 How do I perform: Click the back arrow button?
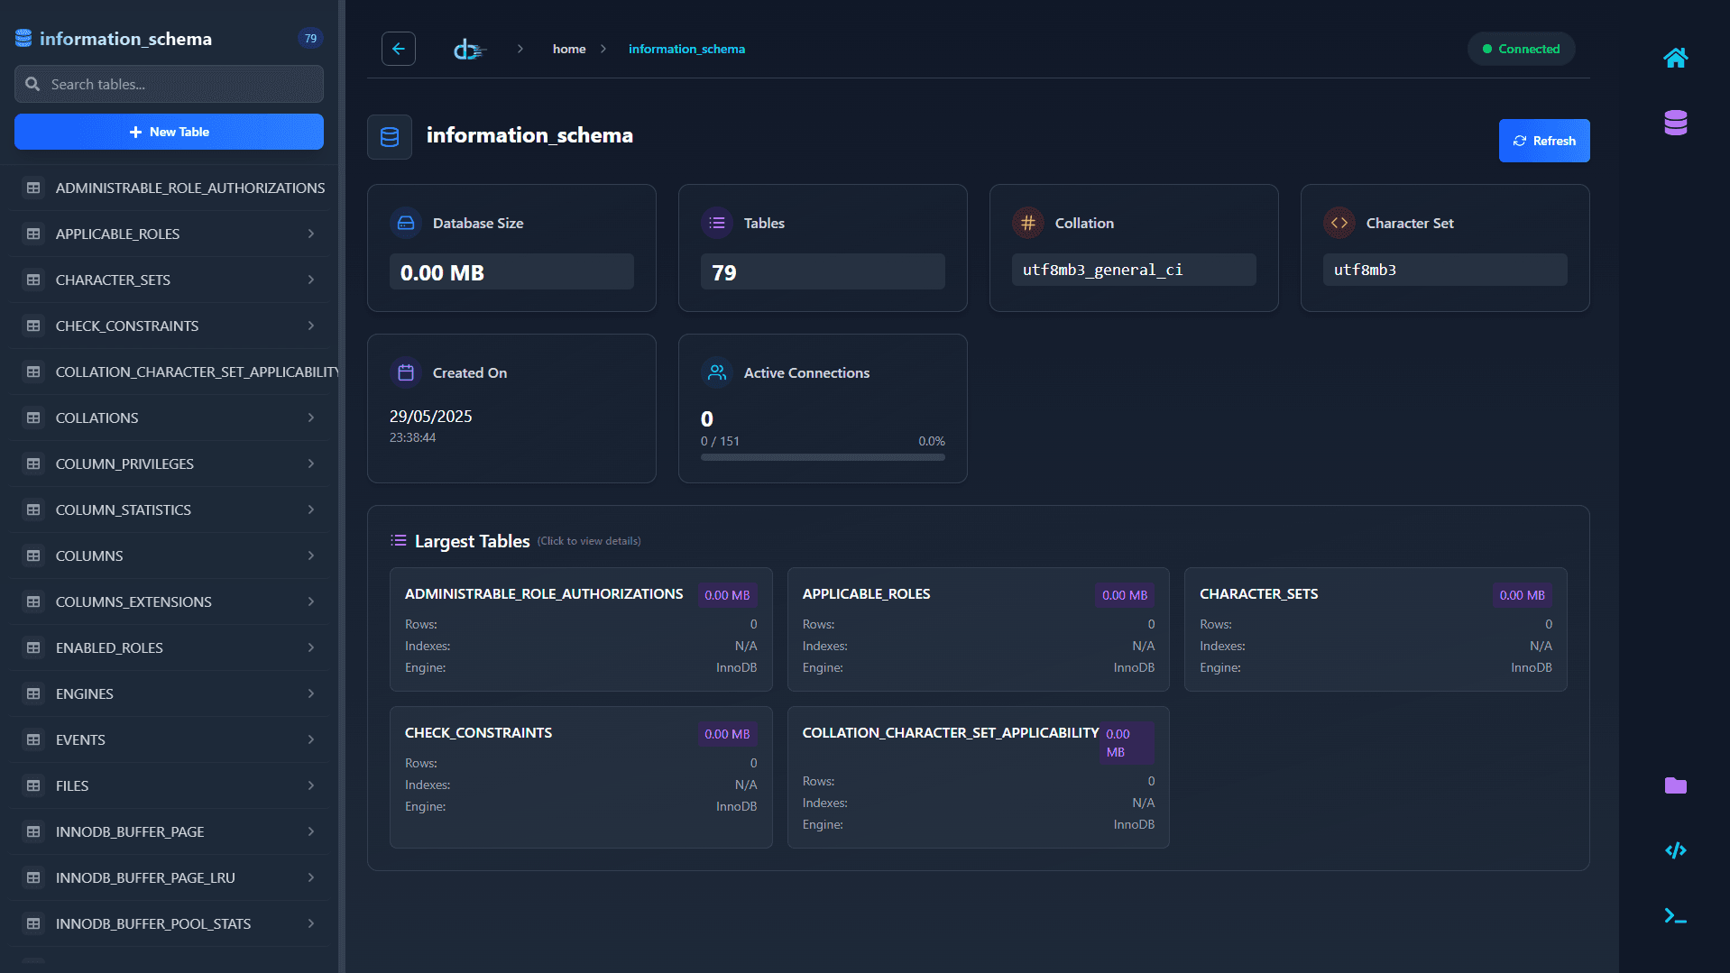point(398,49)
